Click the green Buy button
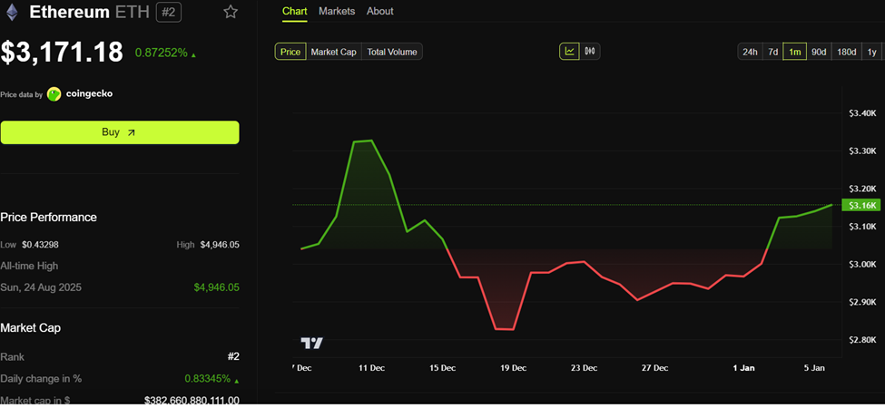 coord(120,132)
